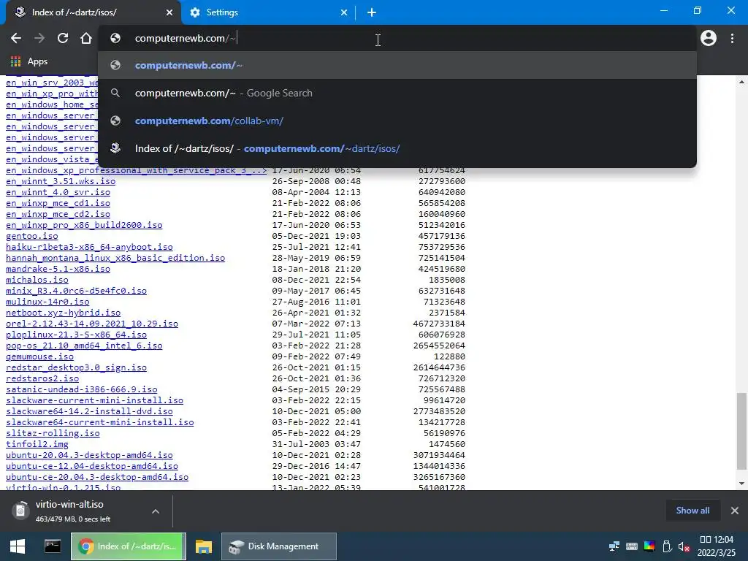Open en_winnt_4.0_svr.iso link
748x561 pixels.
58,192
